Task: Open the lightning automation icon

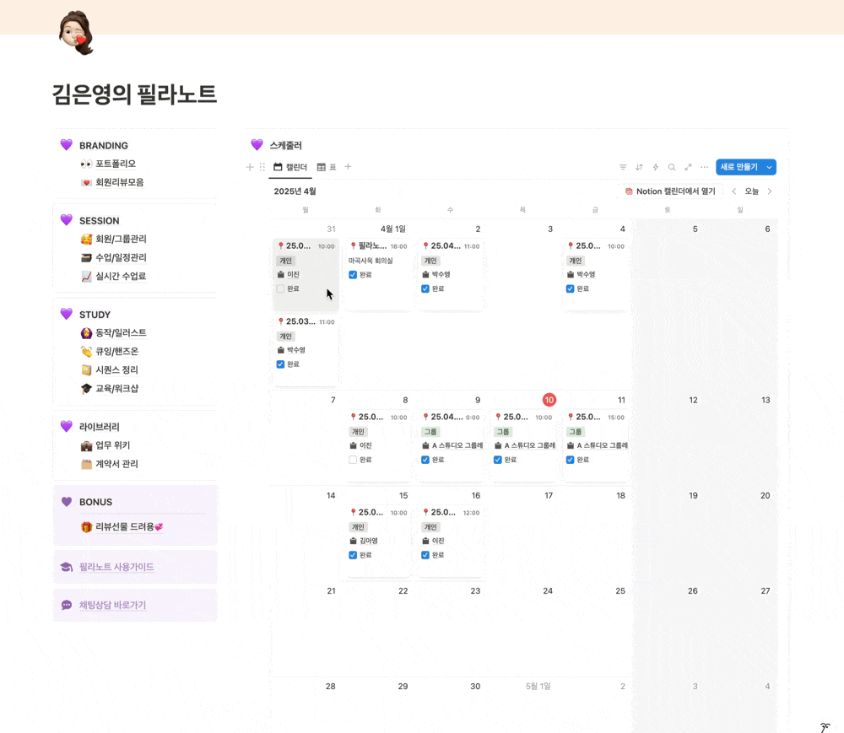Action: tap(656, 167)
